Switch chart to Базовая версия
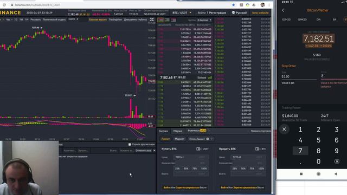Image resolution: width=347 pixels, height=195 pixels. tap(98, 19)
